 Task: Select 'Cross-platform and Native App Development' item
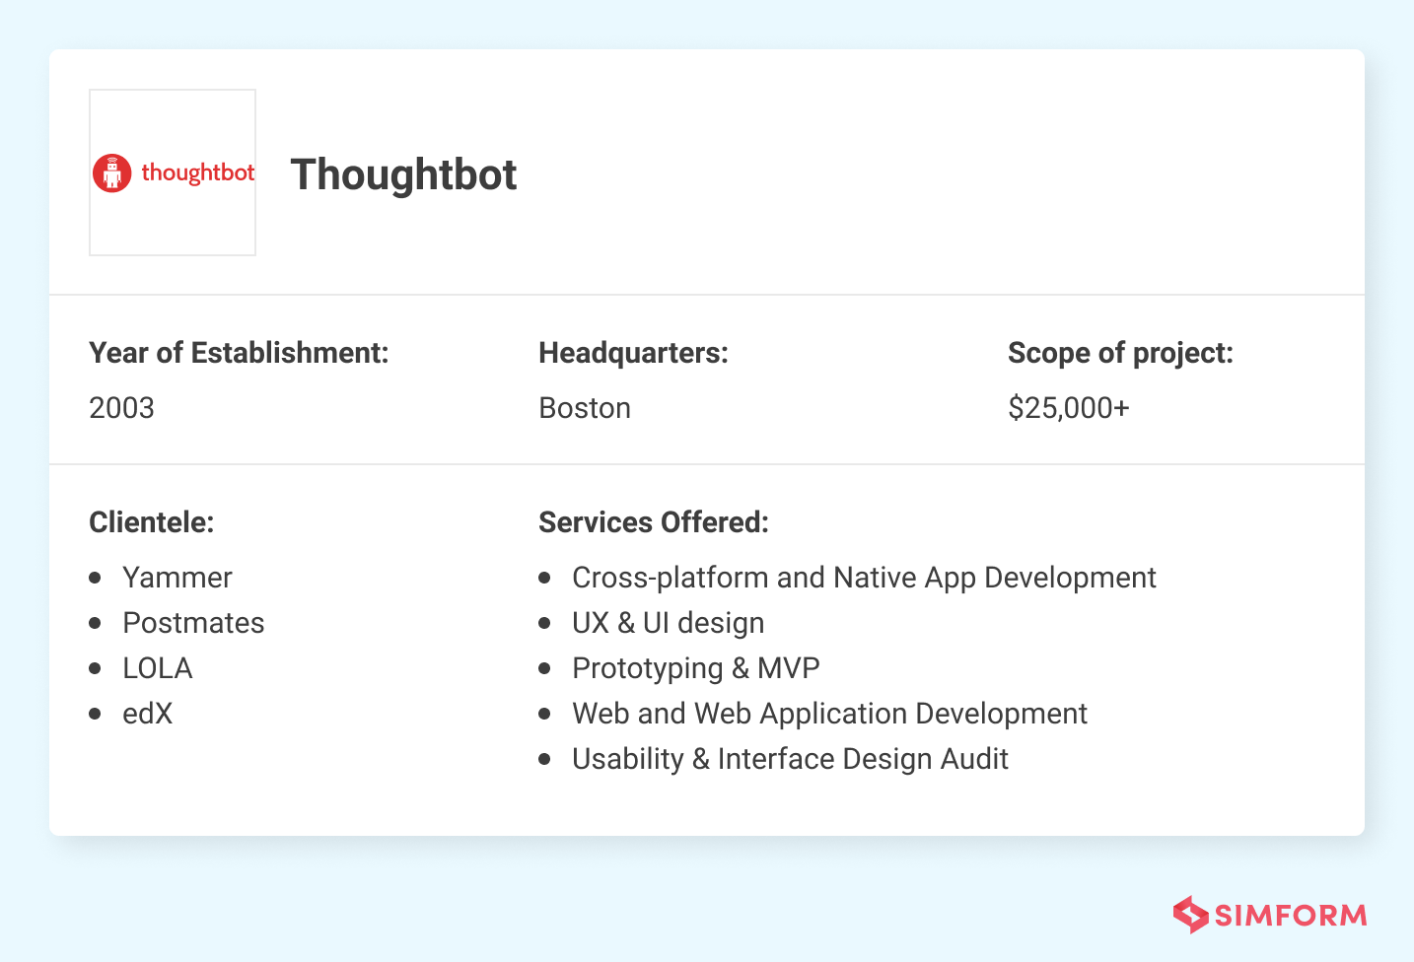pos(864,578)
